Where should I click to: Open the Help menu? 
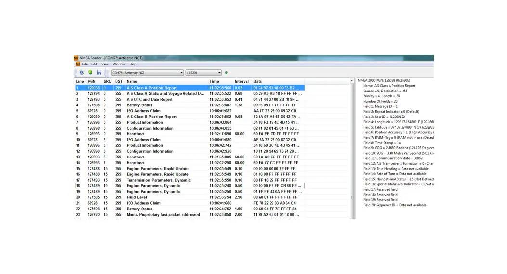(133, 64)
